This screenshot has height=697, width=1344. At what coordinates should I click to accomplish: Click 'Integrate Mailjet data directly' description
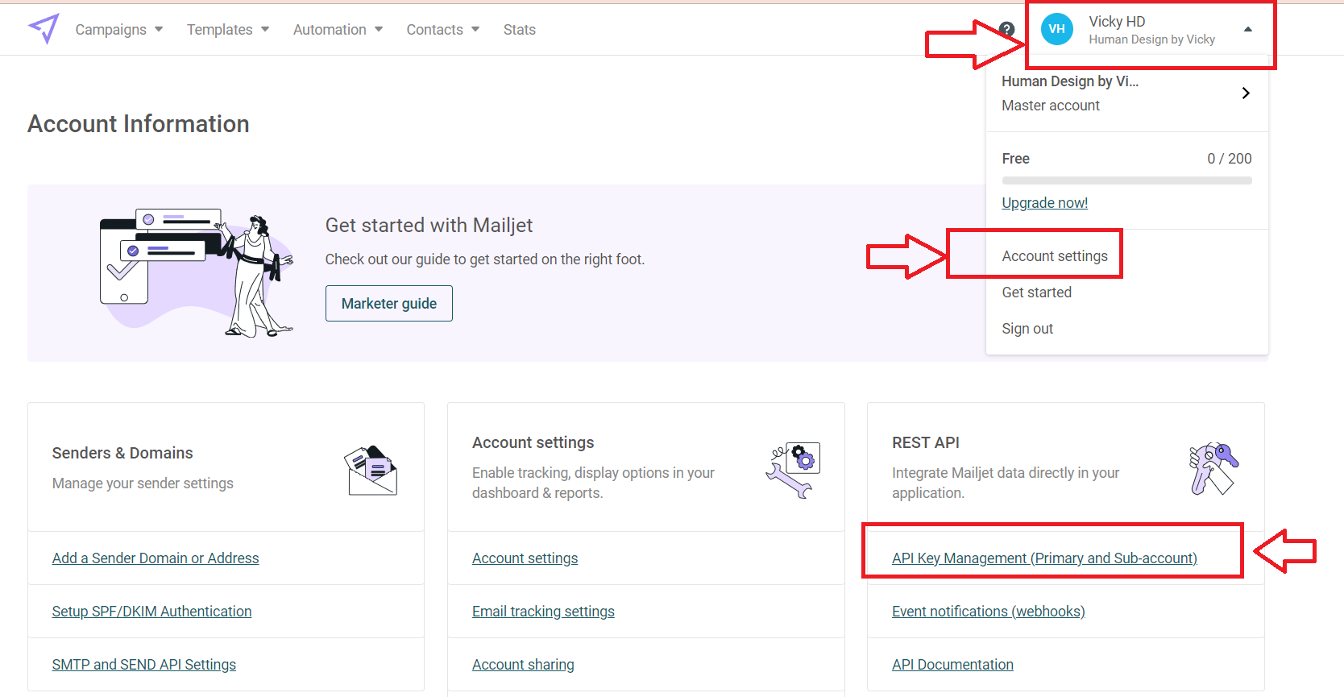pos(1006,483)
